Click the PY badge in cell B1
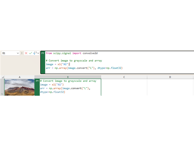The image size is (194, 146). pyautogui.click(x=37, y=81)
